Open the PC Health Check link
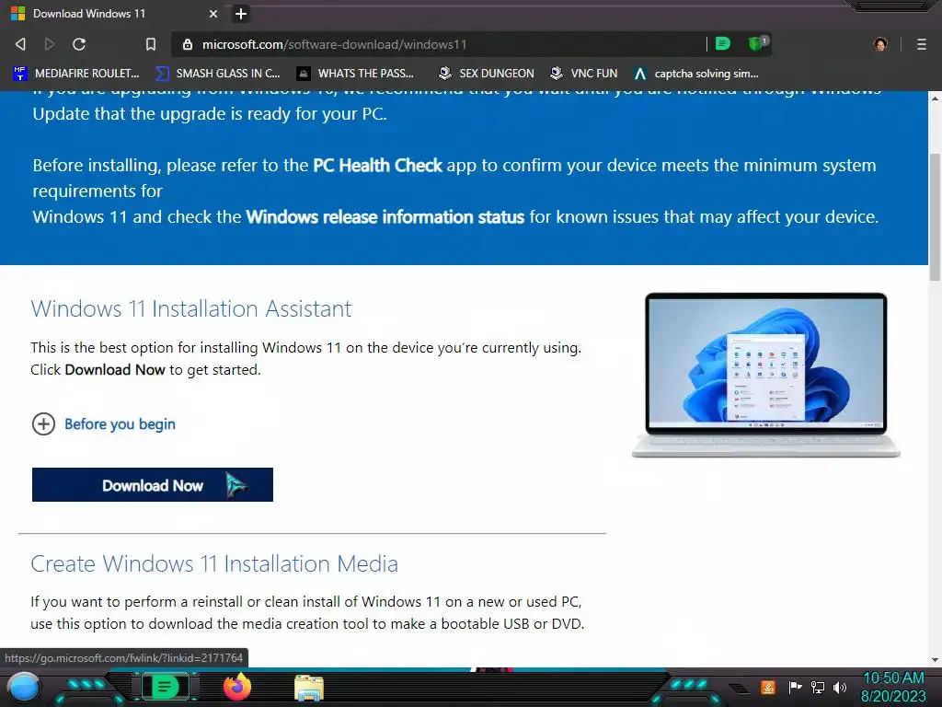 coord(377,166)
